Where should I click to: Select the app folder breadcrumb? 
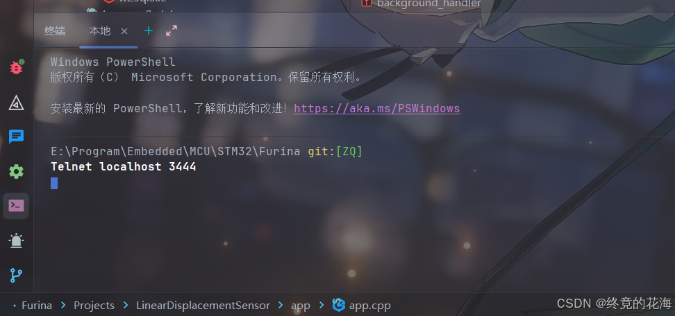click(x=301, y=306)
